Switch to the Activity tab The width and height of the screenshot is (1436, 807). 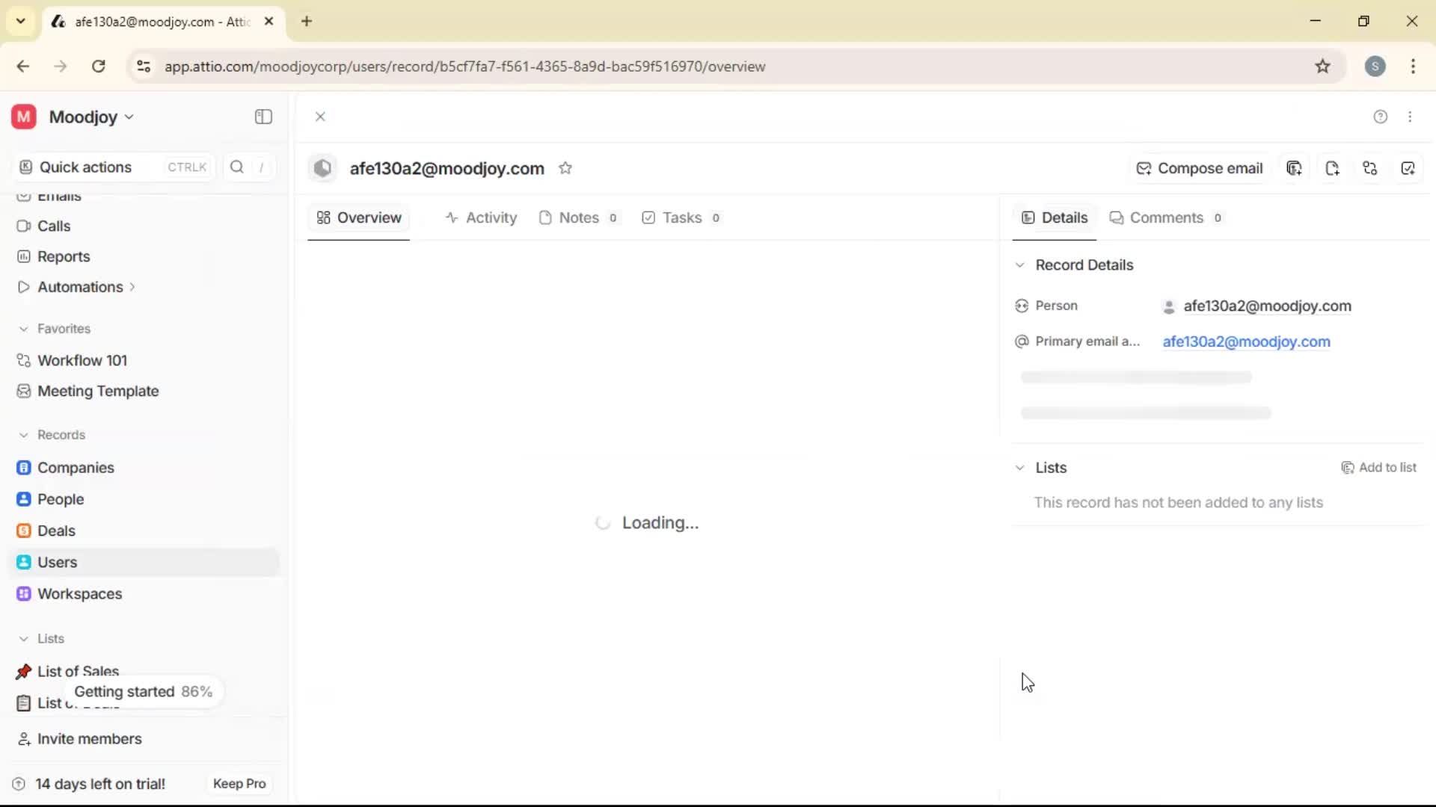[x=482, y=217]
